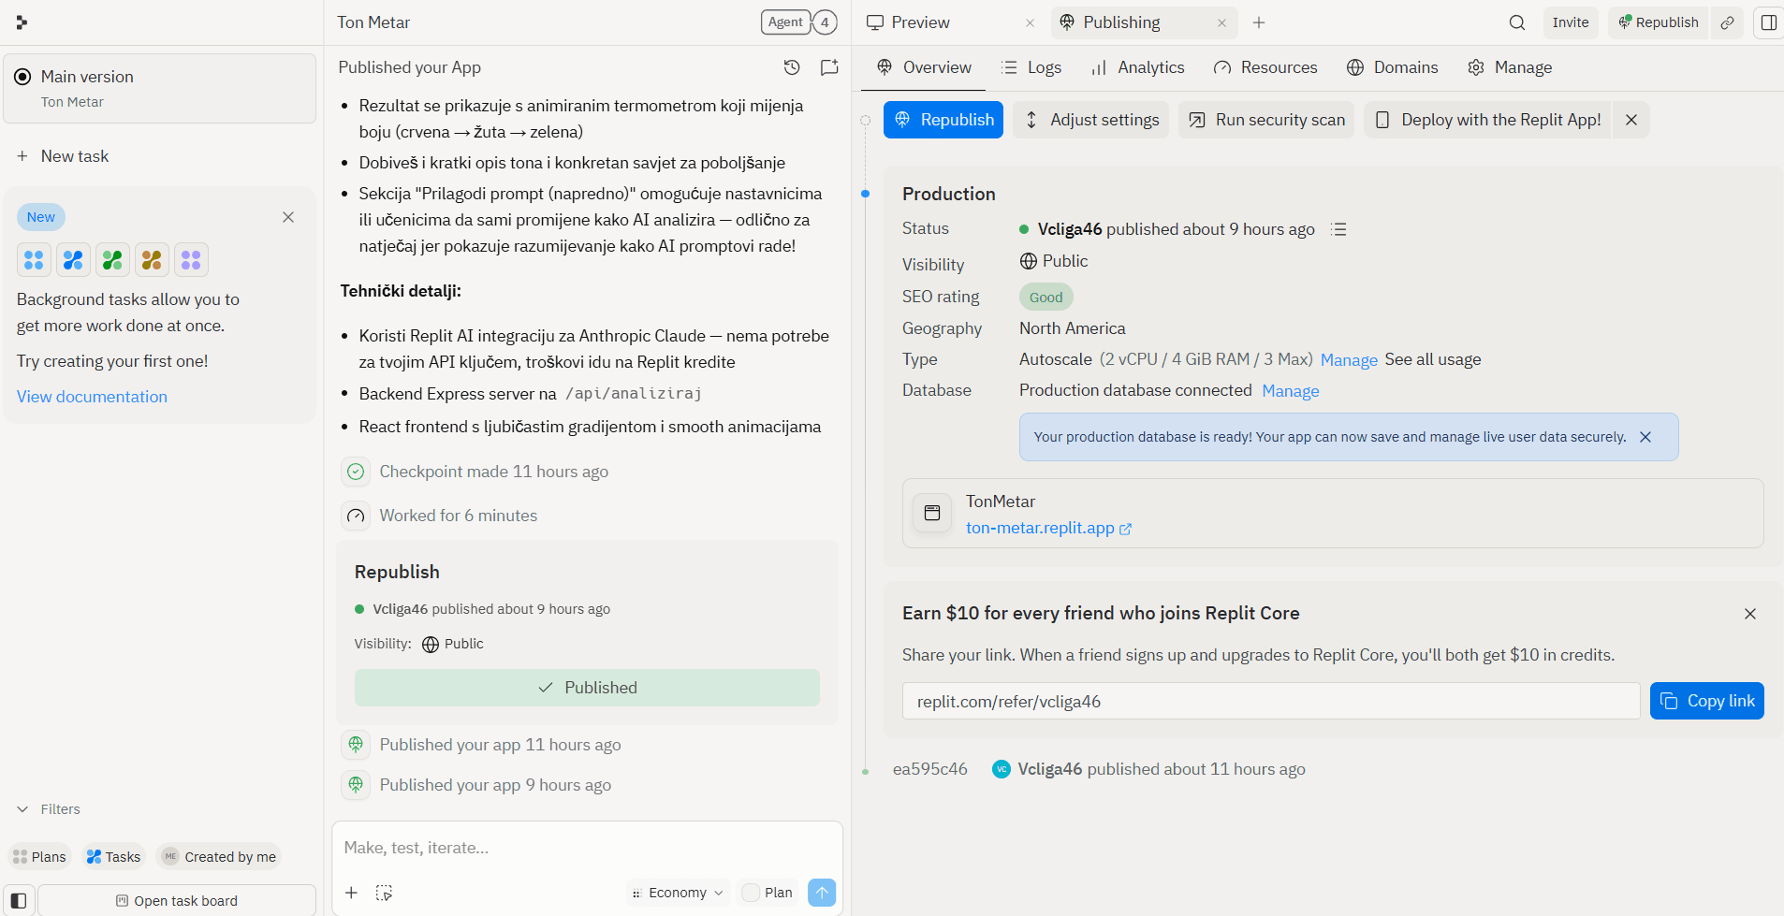Viewport: 1784px width, 916px height.
Task: Click the search magnifier icon
Action: [x=1517, y=22]
